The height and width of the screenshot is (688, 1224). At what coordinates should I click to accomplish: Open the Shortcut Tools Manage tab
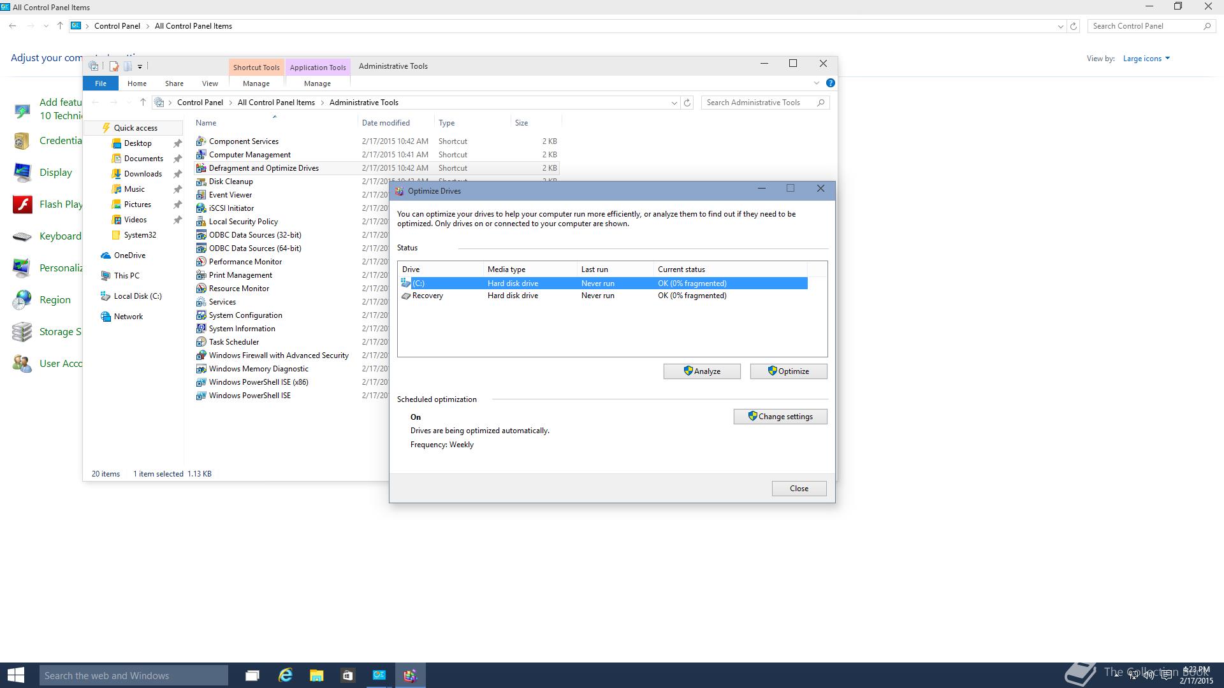click(x=256, y=83)
